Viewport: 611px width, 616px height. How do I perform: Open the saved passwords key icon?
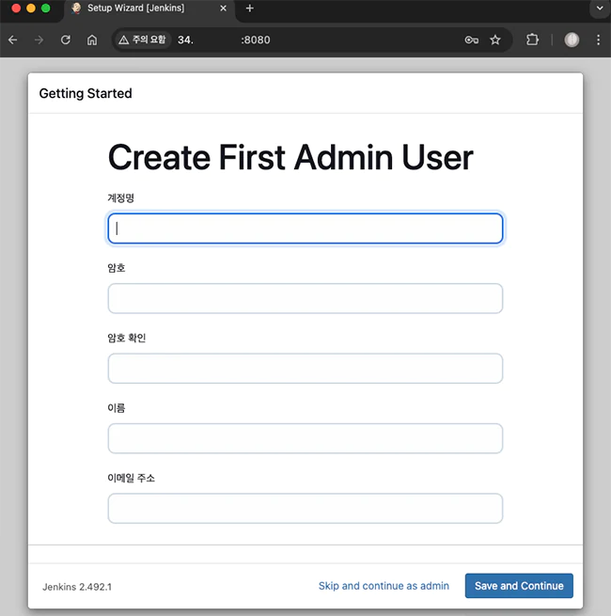[x=471, y=39]
